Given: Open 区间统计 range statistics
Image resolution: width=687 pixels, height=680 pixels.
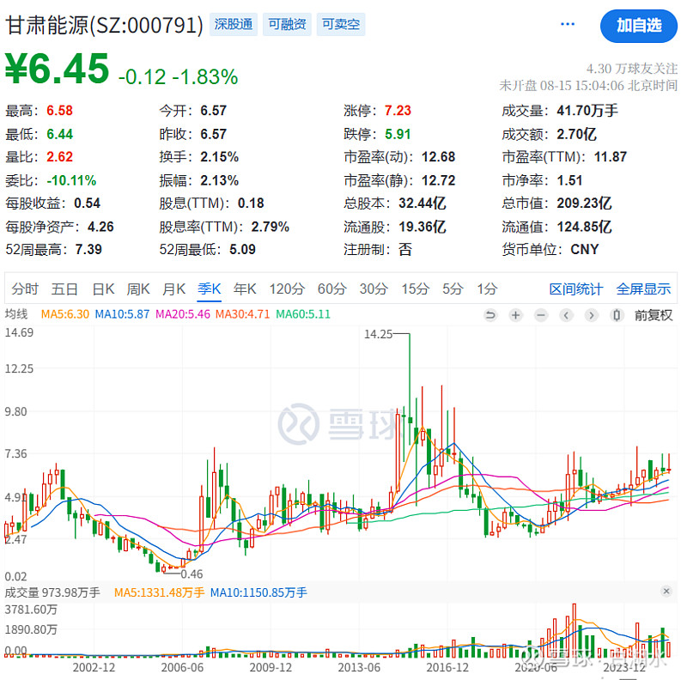Looking at the screenshot, I should (576, 289).
